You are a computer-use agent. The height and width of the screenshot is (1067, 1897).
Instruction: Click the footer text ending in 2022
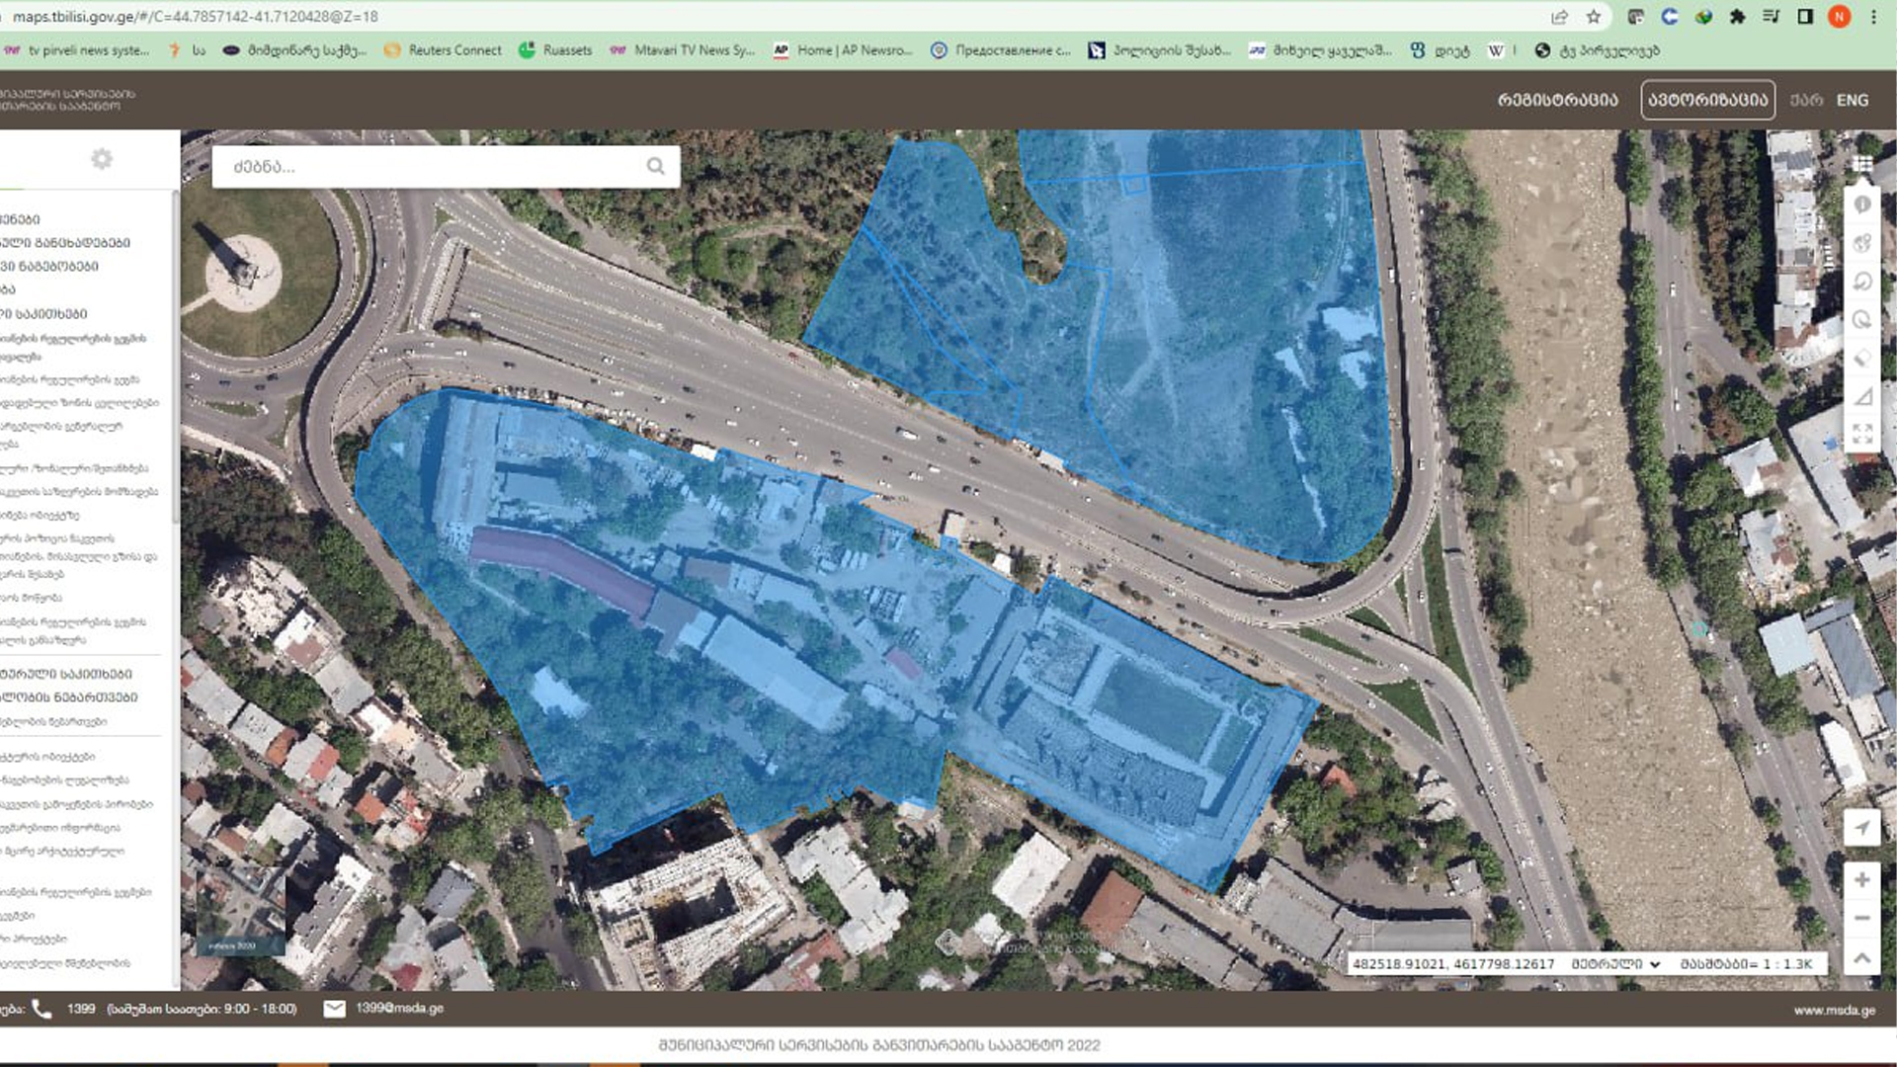(x=879, y=1045)
